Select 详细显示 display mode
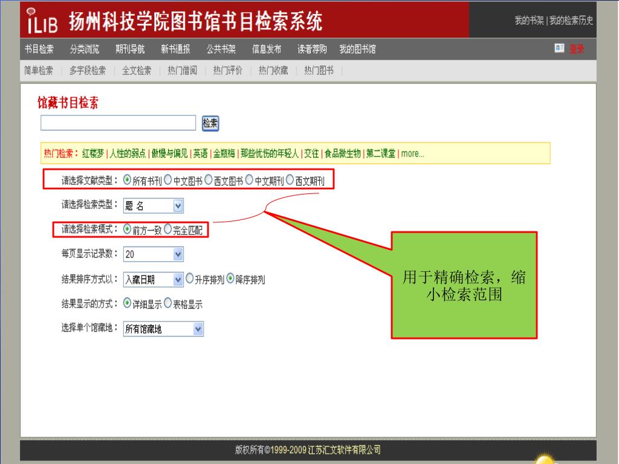Viewport: 619px width, 464px height. pos(127,303)
